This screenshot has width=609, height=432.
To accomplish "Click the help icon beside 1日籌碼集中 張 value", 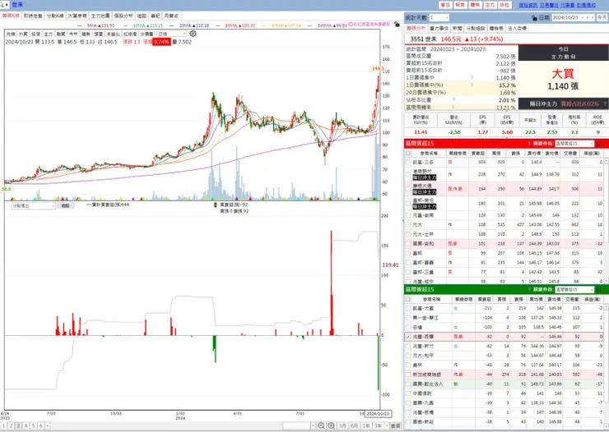I will [x=472, y=78].
